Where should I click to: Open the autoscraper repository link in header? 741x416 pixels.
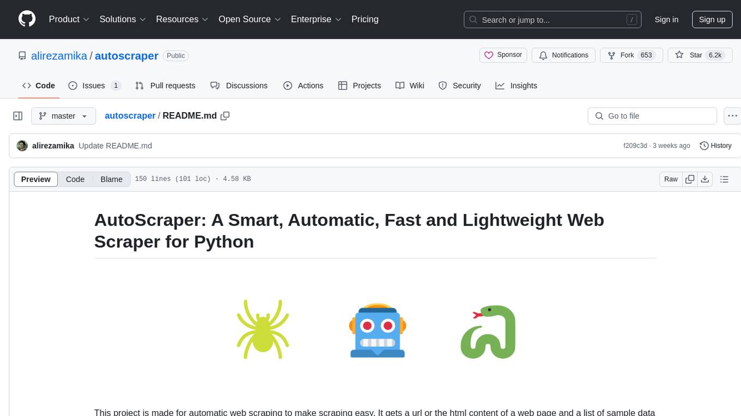click(126, 56)
